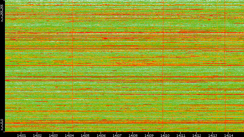Click the 14:04 time axis label
The image size is (244, 137).
point(69,135)
